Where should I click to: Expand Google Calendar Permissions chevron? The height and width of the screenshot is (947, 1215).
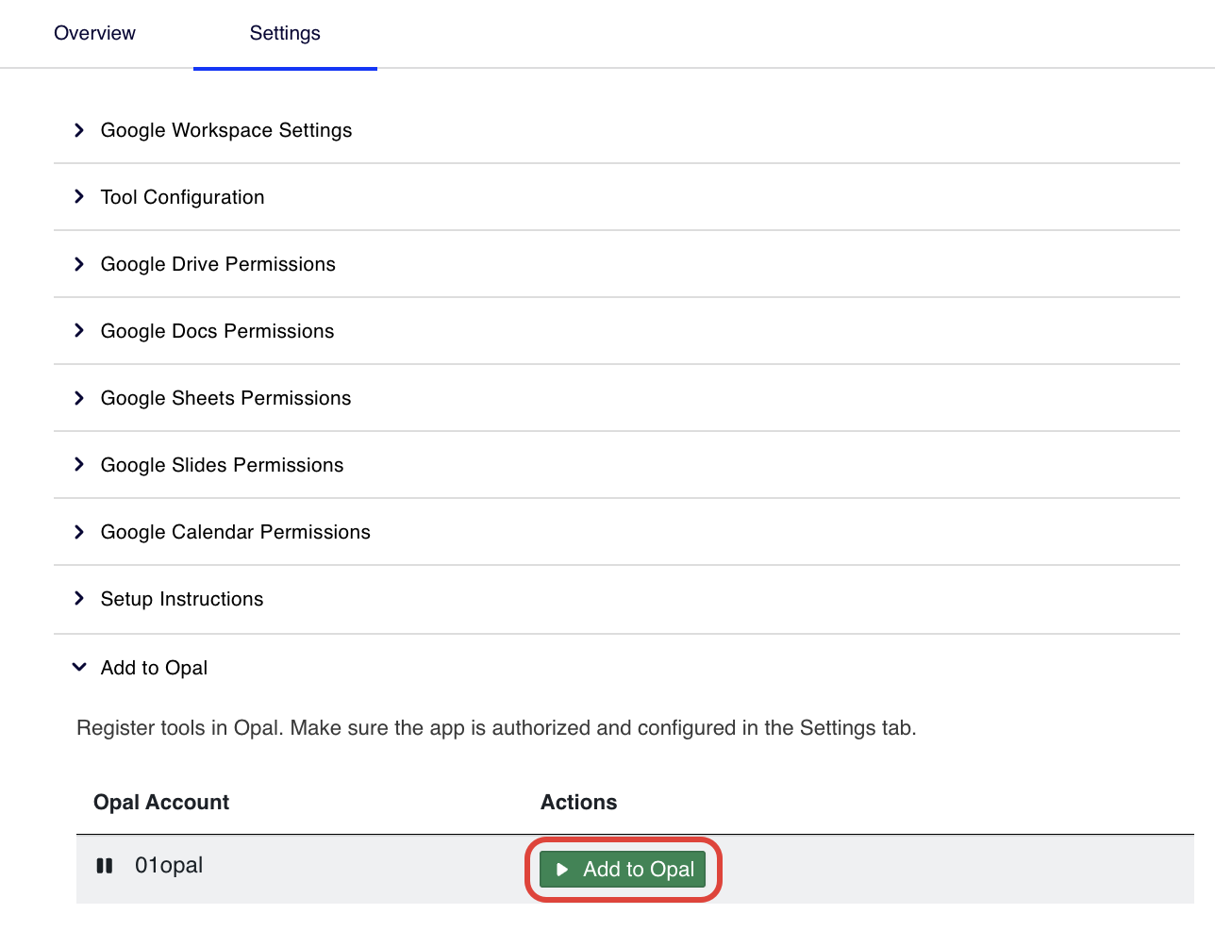[x=79, y=532]
